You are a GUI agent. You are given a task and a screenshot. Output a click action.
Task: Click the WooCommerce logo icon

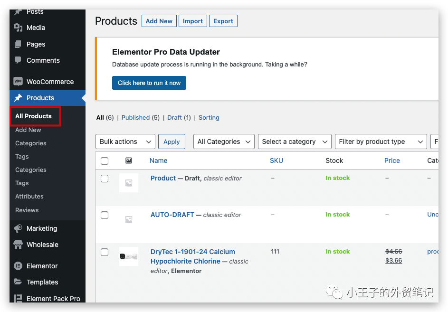(18, 81)
